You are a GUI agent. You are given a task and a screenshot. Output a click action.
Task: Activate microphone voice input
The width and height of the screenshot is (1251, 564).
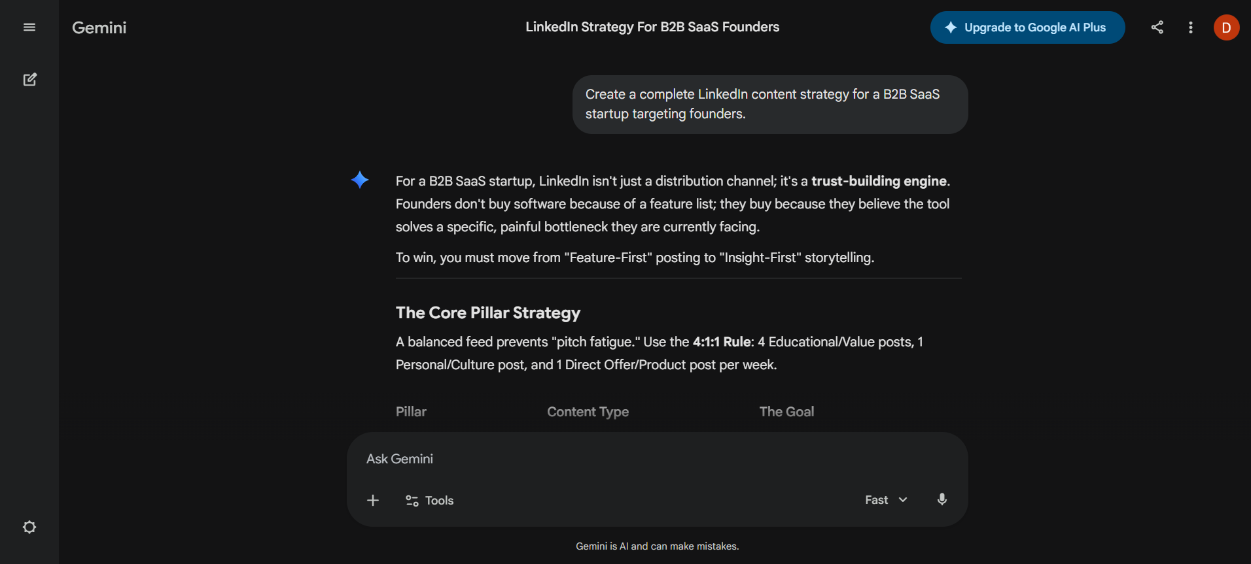pos(942,500)
